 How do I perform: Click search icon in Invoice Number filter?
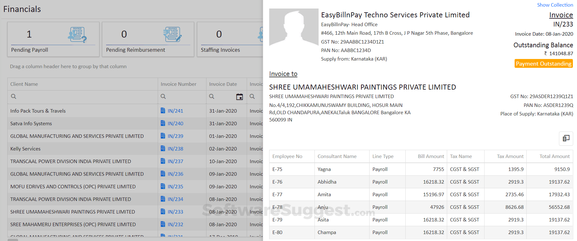click(x=163, y=97)
